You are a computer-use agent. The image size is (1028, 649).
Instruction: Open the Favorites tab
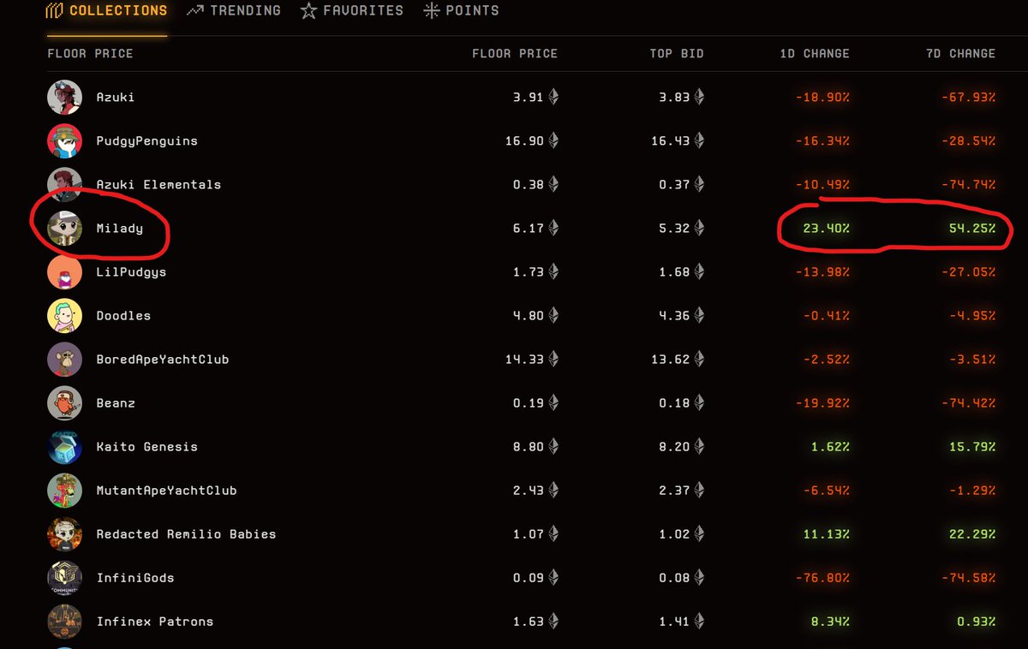(352, 11)
